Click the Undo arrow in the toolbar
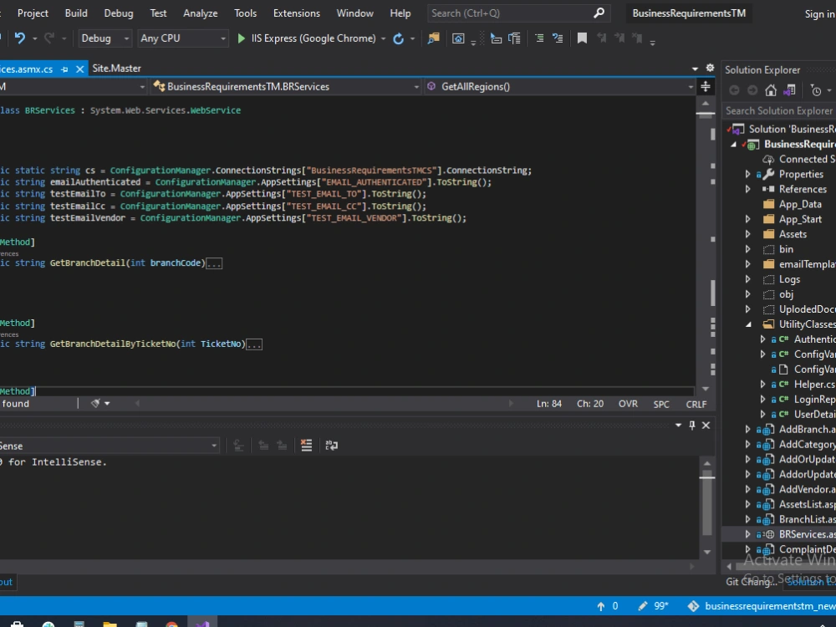The image size is (836, 627). [20, 38]
